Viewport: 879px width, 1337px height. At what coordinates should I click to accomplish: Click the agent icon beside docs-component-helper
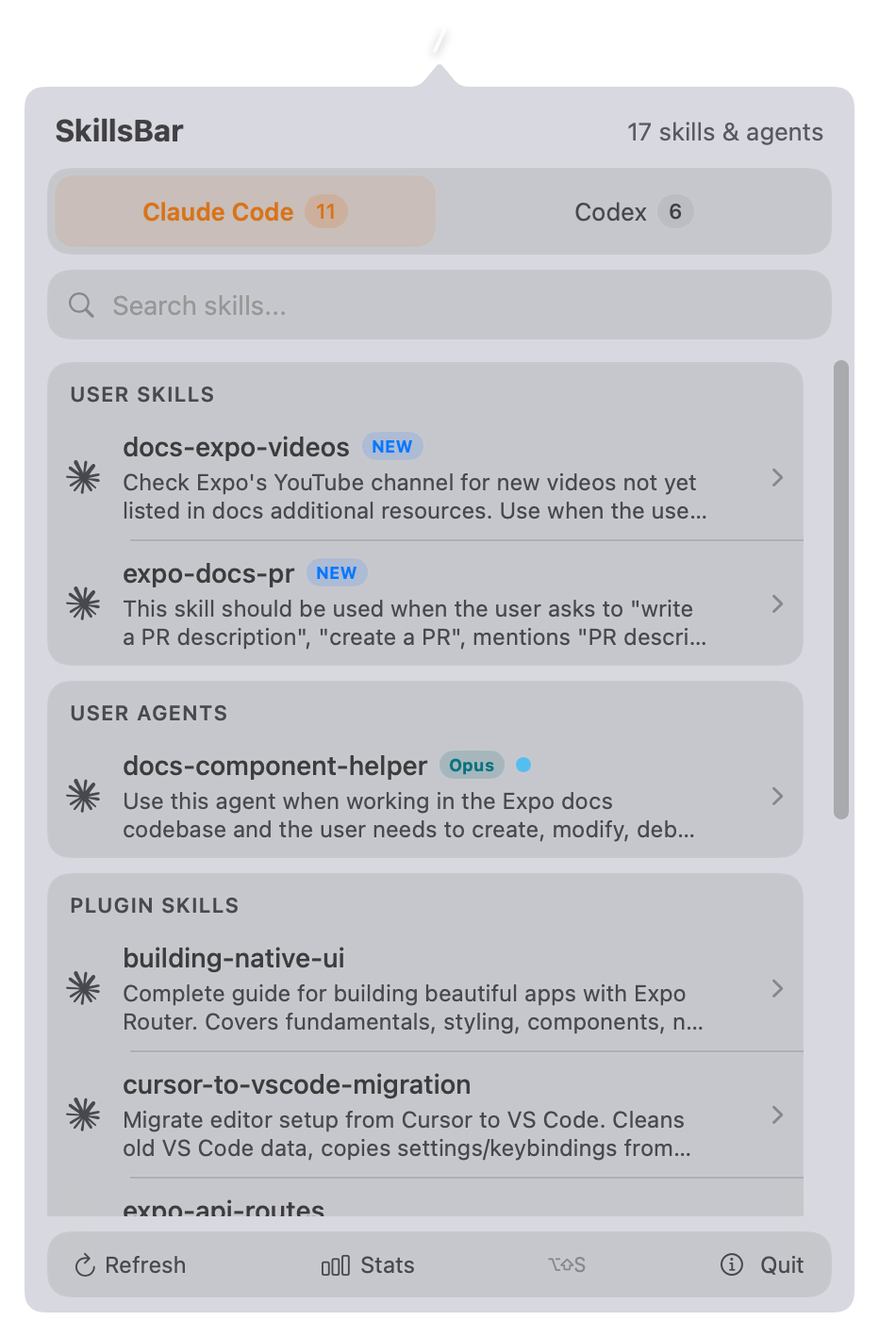coord(83,797)
